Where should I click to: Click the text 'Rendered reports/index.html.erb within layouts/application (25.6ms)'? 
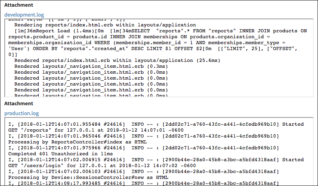117,60
